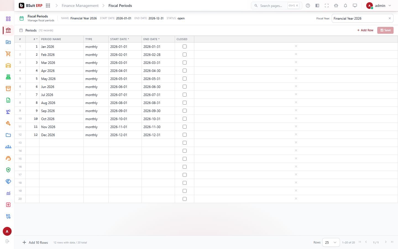Open the dashboard grid icon in sidebar
Viewport: 398px width, 249px height.
[8, 19]
